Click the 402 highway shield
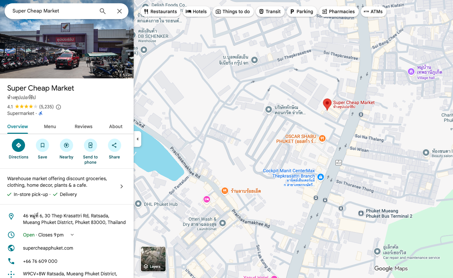Screen dimensions: 453x278 pyautogui.click(x=338, y=163)
